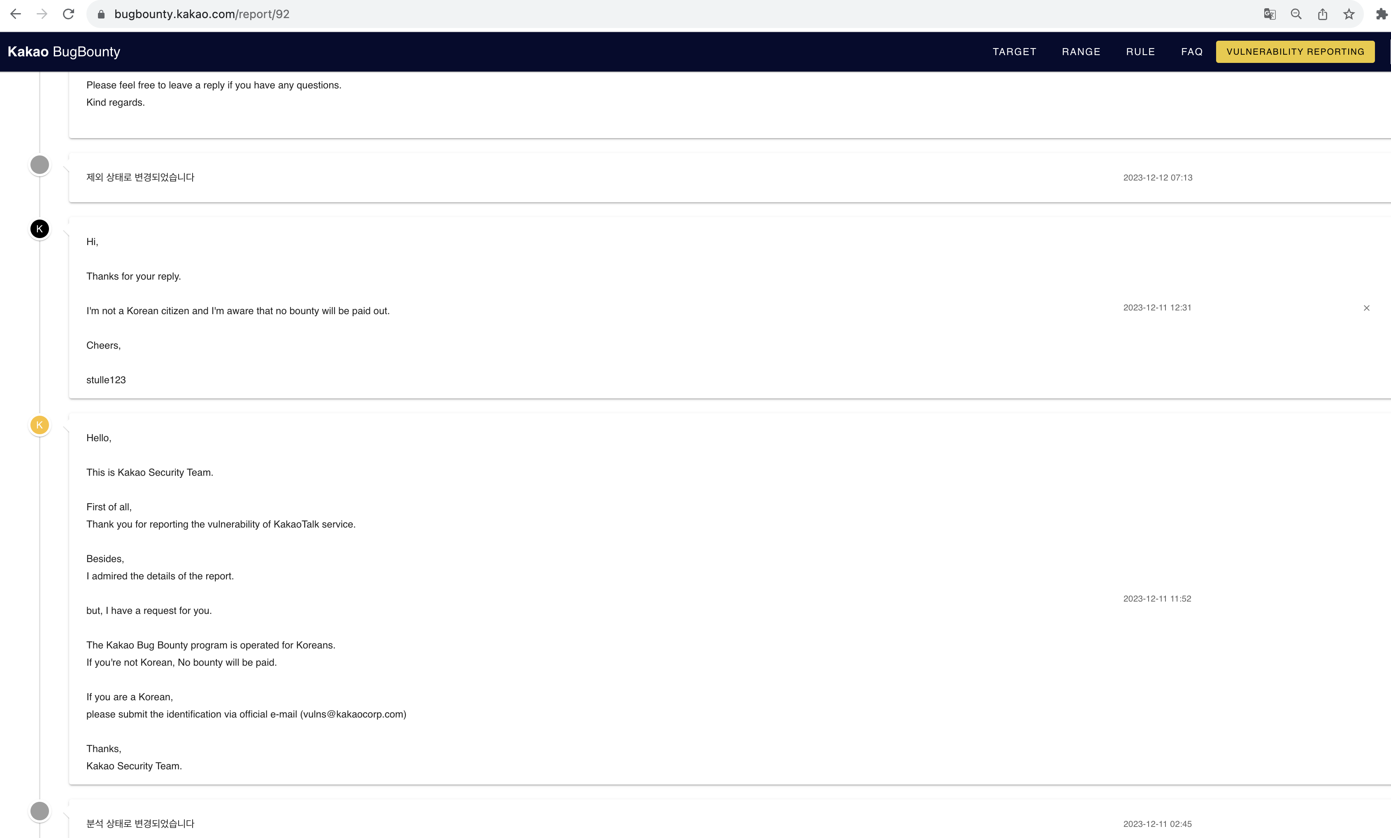Open the RANGE menu item
The width and height of the screenshot is (1391, 838).
tap(1081, 51)
